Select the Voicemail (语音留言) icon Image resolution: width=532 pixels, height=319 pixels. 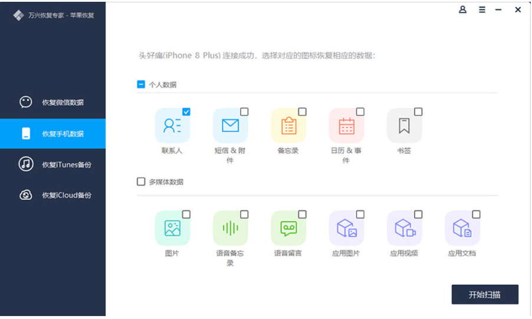click(x=288, y=228)
